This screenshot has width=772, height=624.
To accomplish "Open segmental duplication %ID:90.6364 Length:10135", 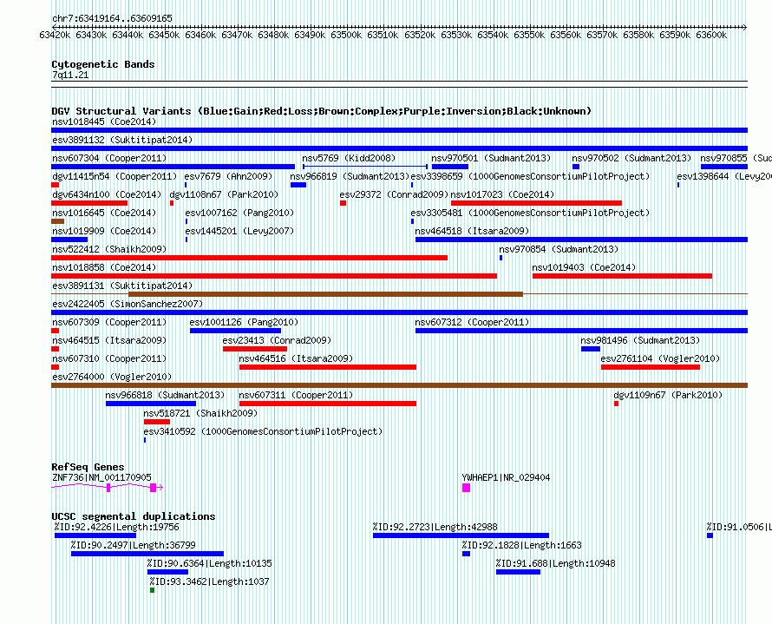I will tap(168, 572).
